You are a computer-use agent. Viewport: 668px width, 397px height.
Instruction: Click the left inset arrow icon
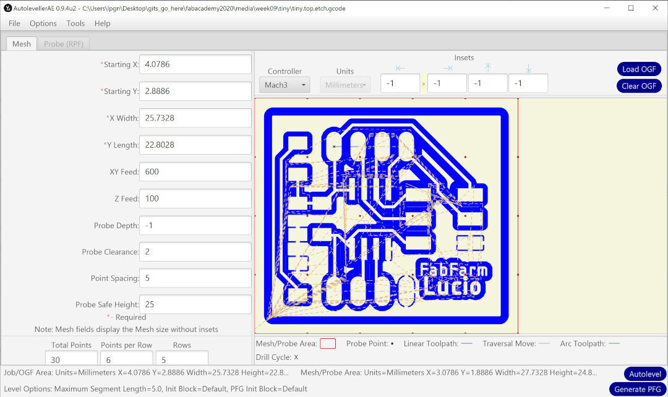click(400, 68)
